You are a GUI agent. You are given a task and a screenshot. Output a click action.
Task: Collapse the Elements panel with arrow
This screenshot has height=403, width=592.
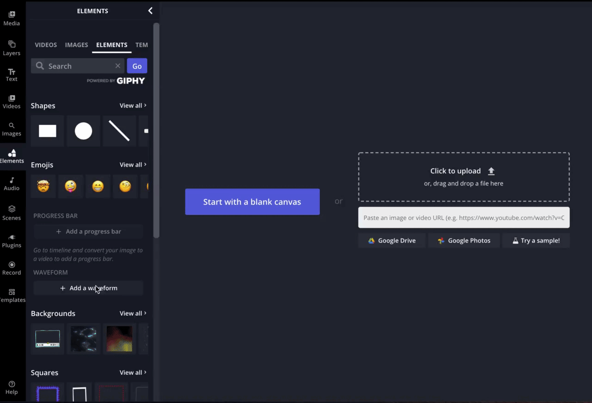pyautogui.click(x=150, y=11)
